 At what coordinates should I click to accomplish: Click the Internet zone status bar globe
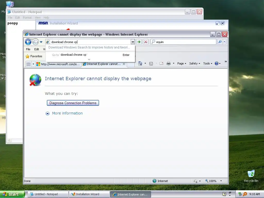(155, 181)
